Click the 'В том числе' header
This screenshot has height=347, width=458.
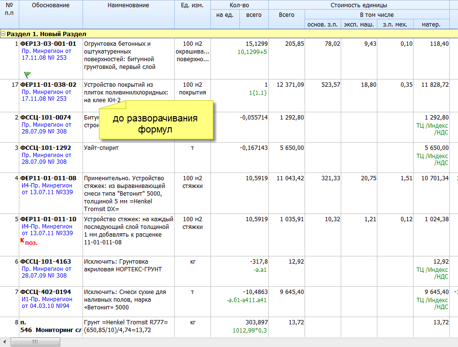tap(377, 15)
